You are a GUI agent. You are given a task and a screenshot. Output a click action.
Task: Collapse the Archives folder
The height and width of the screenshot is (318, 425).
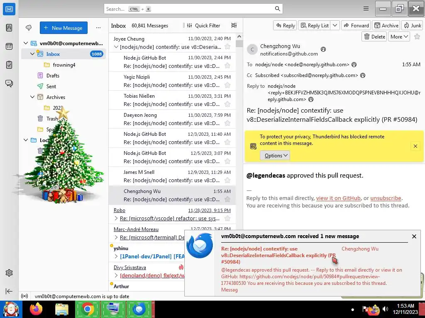(x=32, y=97)
